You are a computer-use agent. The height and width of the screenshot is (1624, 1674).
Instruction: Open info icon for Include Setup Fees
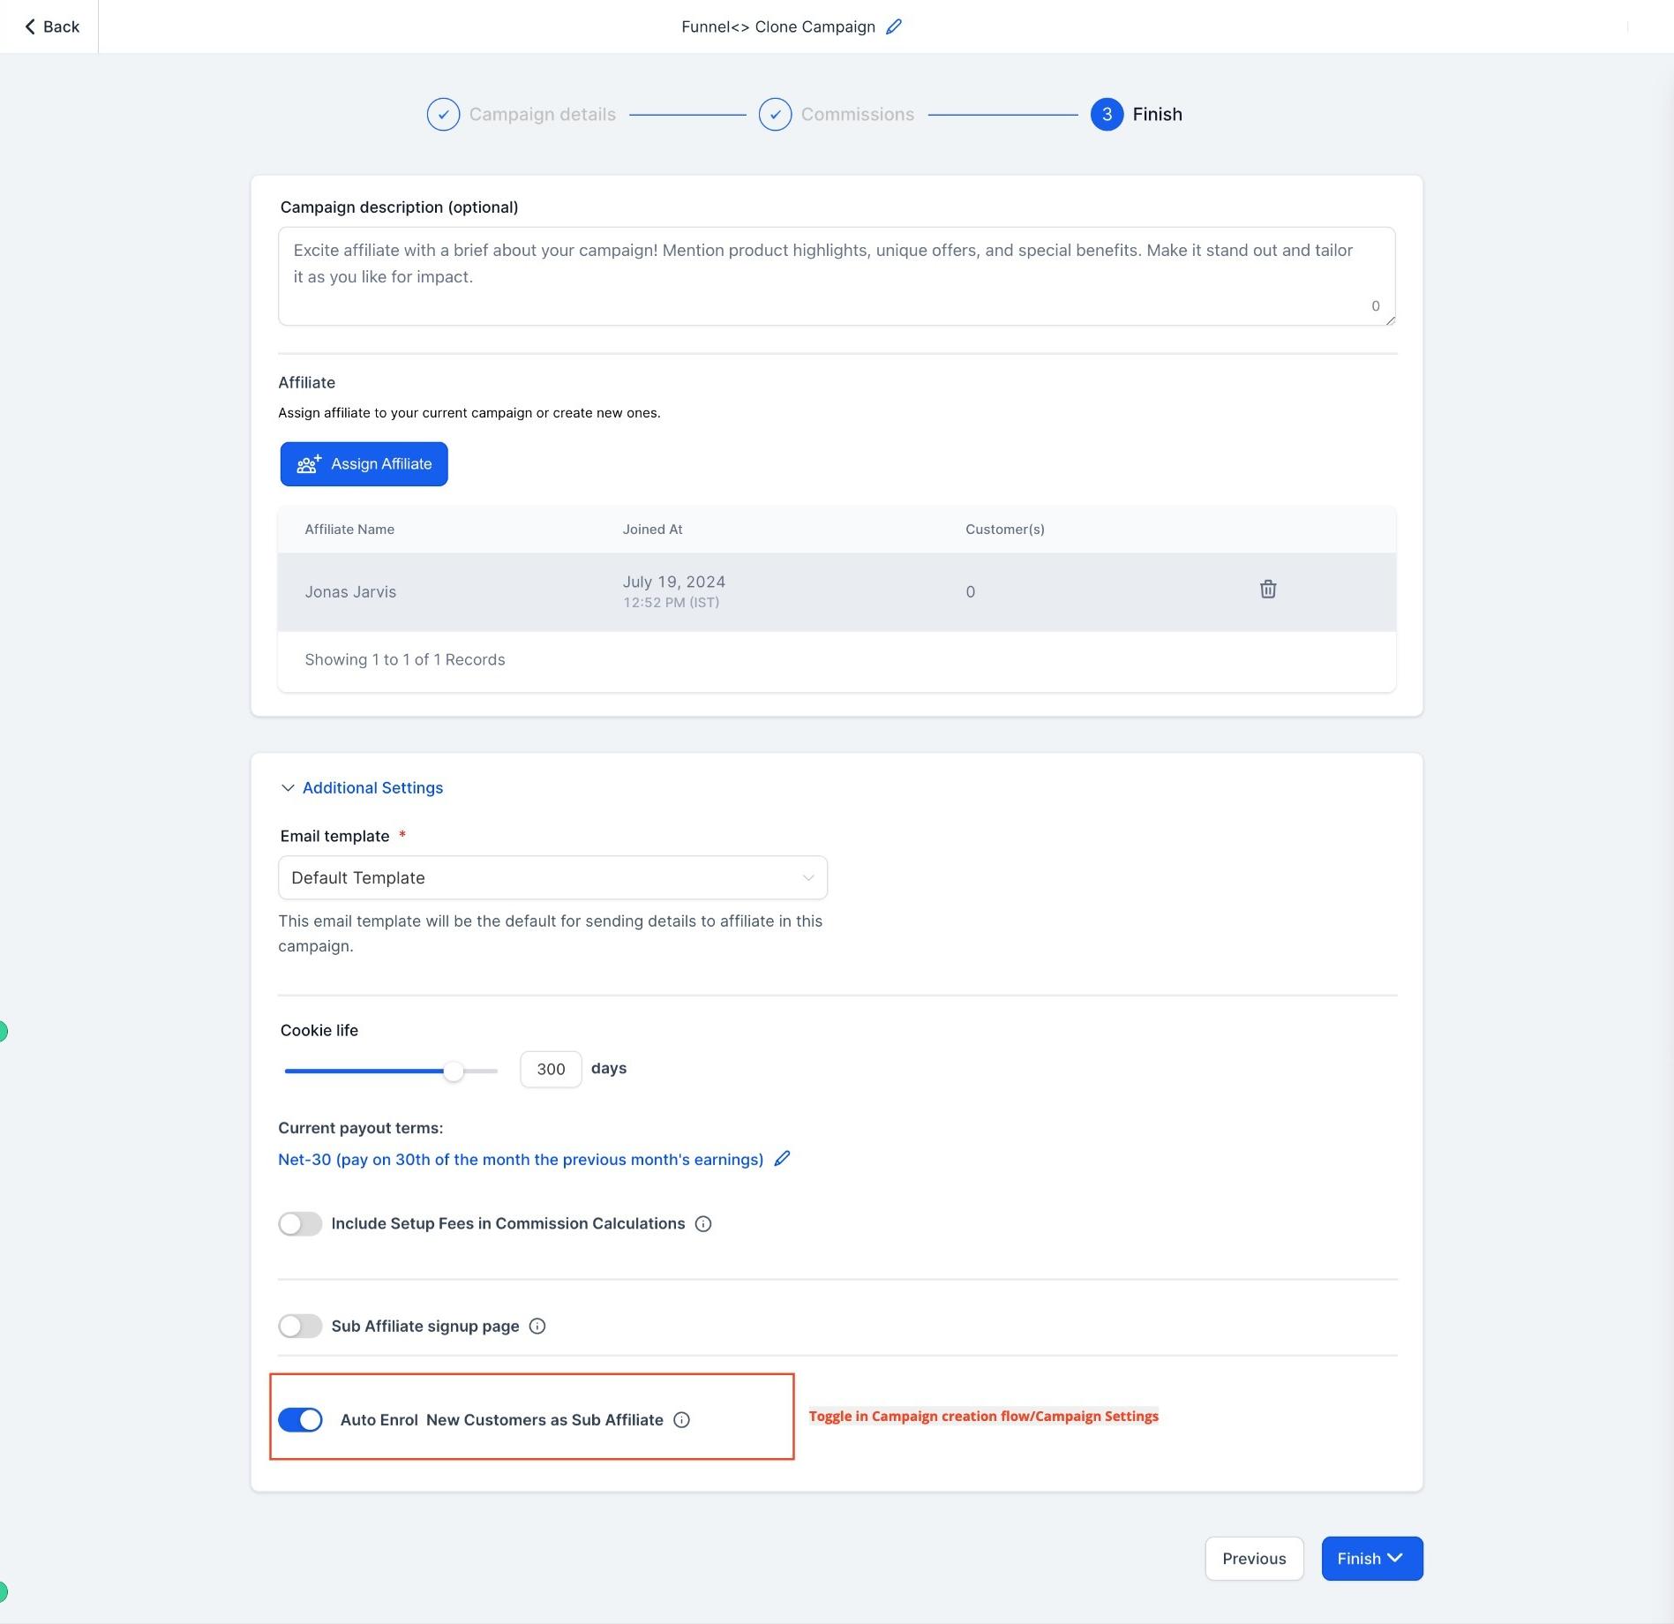[703, 1223]
